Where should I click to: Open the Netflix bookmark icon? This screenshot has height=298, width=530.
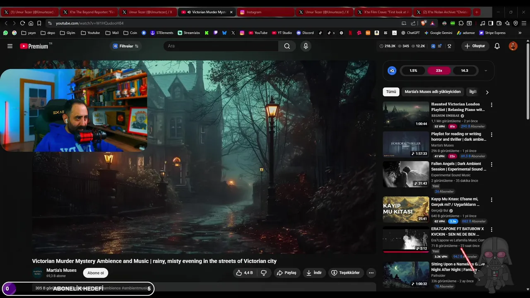(350, 33)
